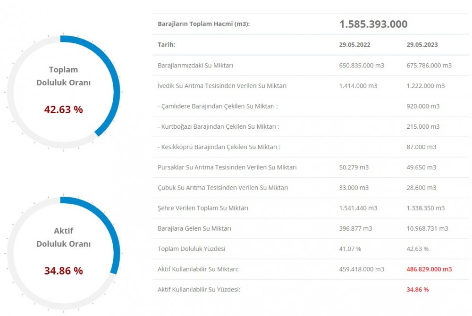The width and height of the screenshot is (472, 316).
Task: Select the value 1.222.000 m3
Action: 425,86
